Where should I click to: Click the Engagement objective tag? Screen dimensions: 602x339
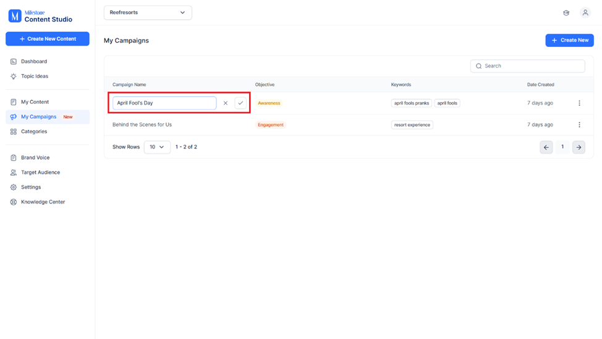[270, 125]
